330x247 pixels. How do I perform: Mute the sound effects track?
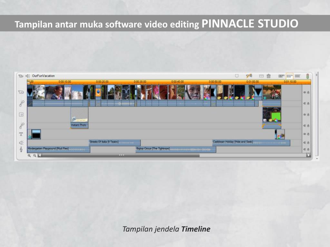click(x=305, y=142)
